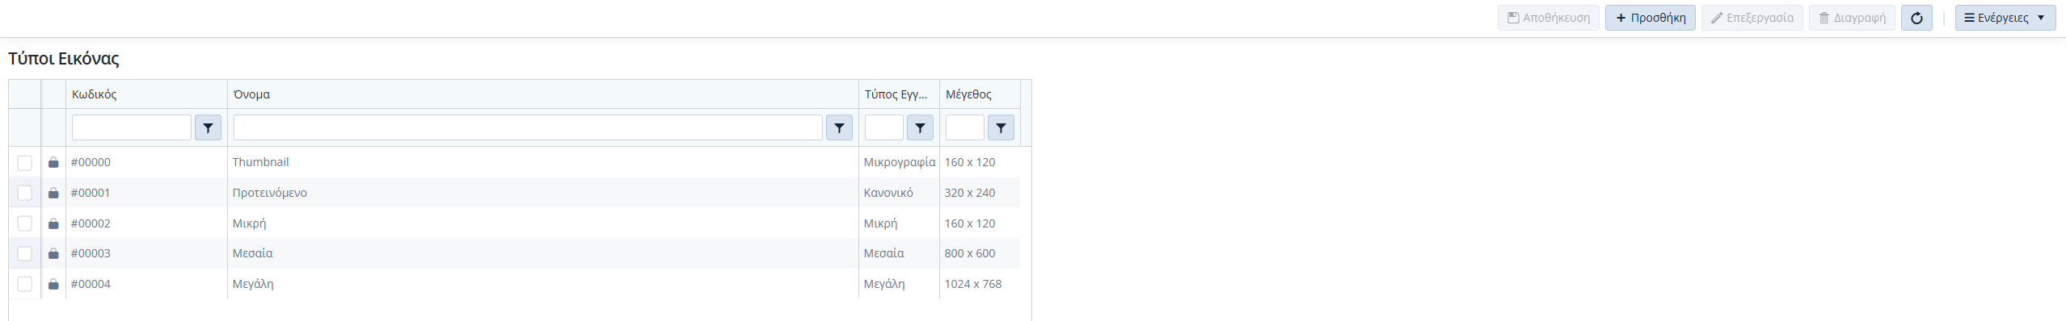The height and width of the screenshot is (321, 2066).
Task: Tick the checkbox for Μεγάλη row
Action: tap(25, 284)
